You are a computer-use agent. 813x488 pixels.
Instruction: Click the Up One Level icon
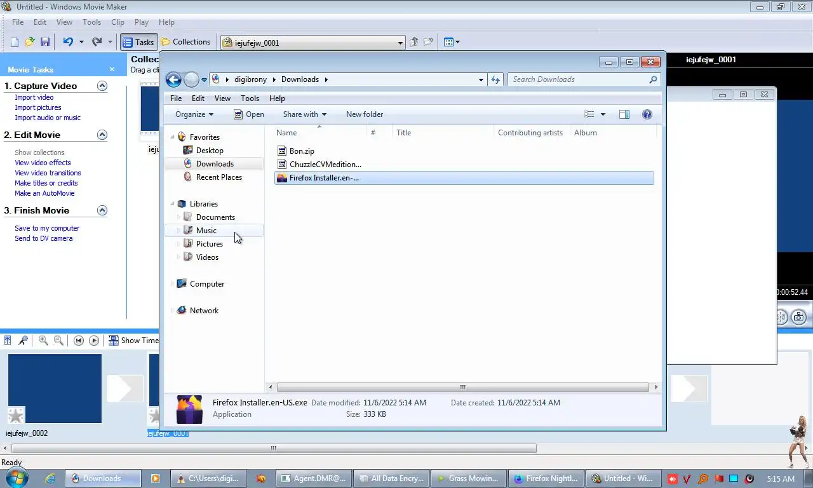coord(414,42)
